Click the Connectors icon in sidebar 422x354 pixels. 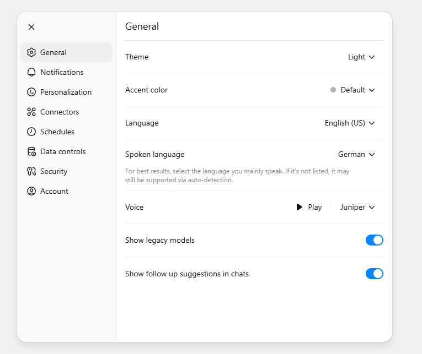[31, 112]
